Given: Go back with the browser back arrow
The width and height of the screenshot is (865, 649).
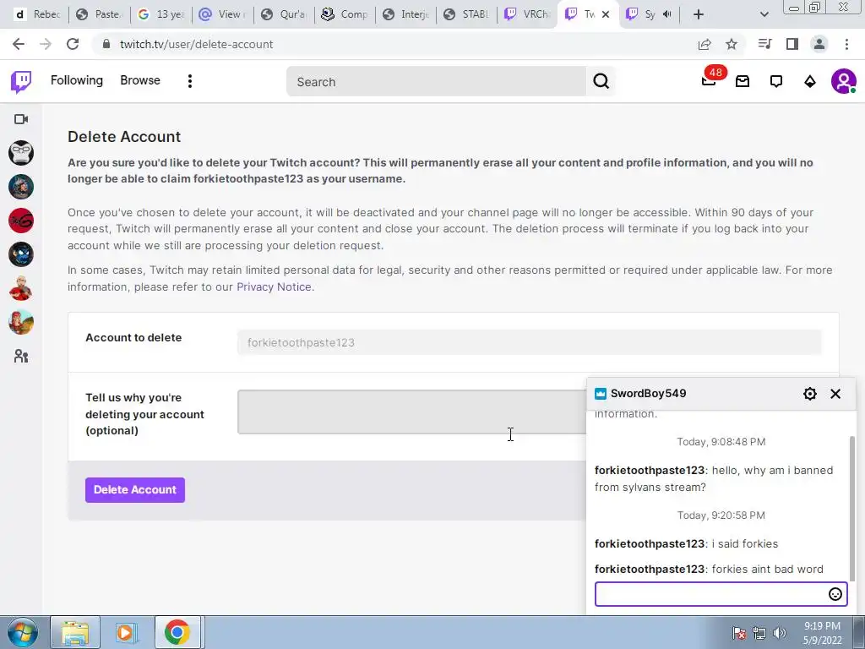Looking at the screenshot, I should 19,44.
